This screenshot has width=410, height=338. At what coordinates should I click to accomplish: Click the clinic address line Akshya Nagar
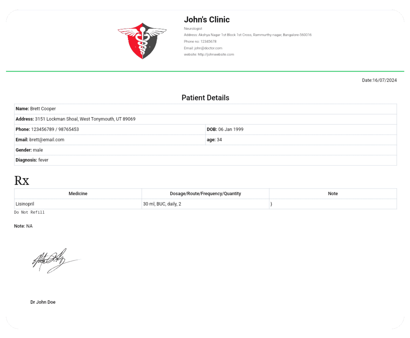point(248,35)
